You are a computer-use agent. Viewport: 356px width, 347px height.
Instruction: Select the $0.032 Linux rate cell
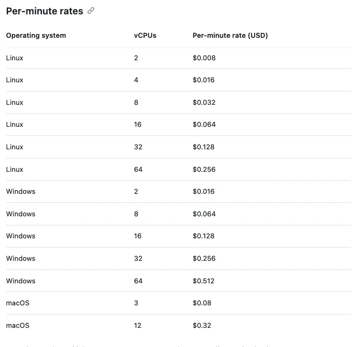coord(204,102)
